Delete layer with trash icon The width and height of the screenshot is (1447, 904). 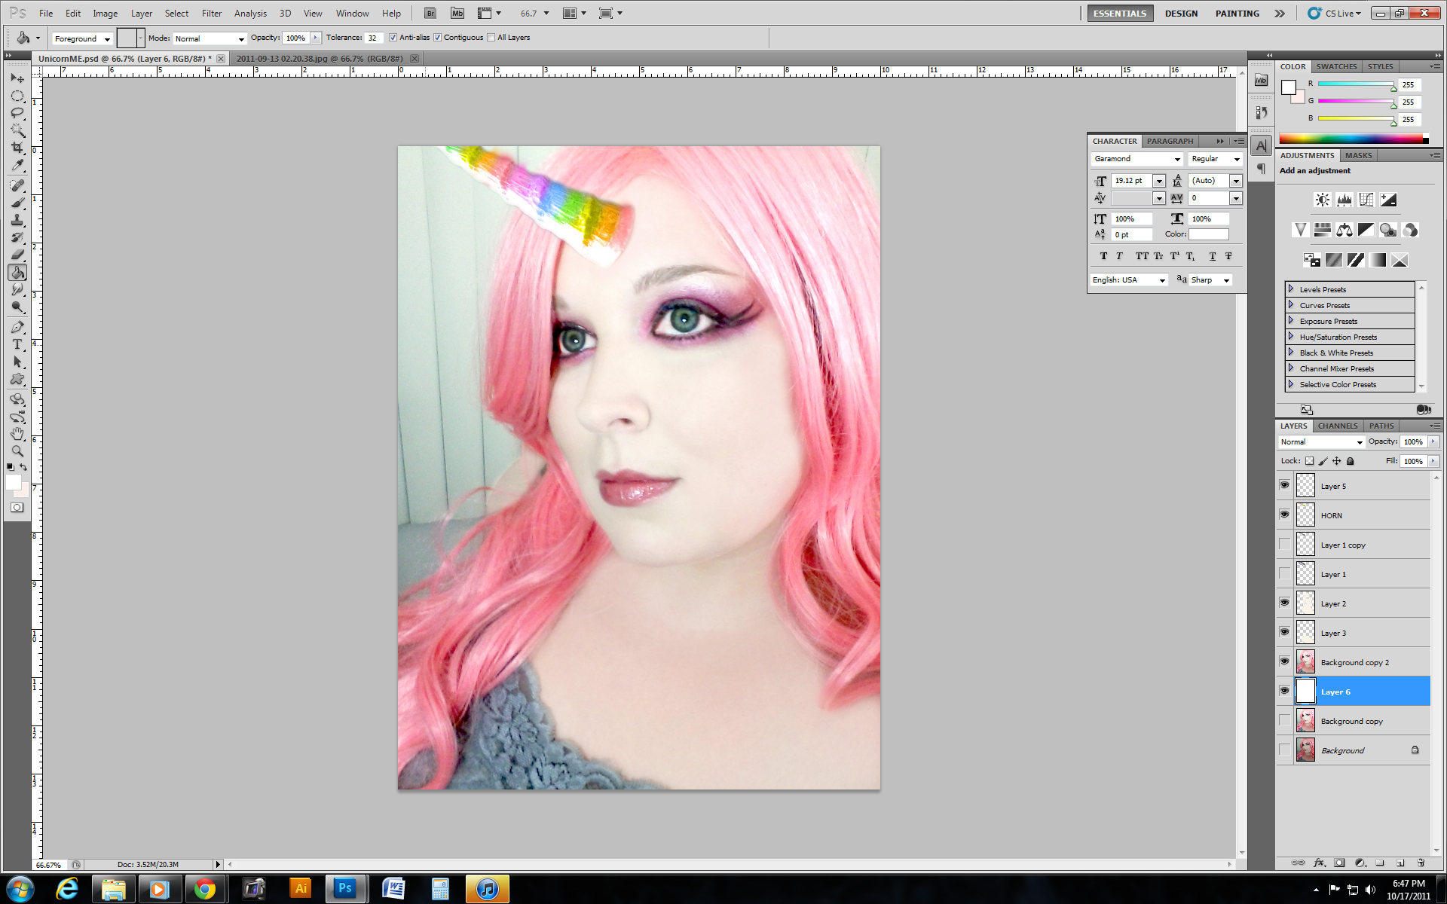point(1421,863)
